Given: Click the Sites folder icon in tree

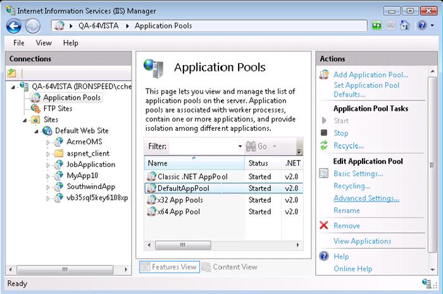Looking at the screenshot, I should [35, 119].
